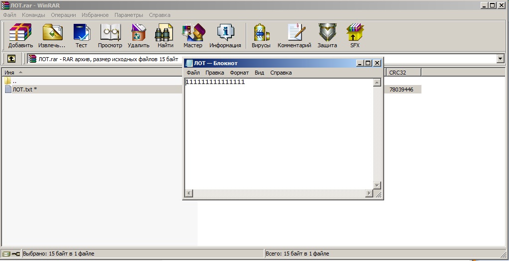
Task: Open Notepad's Формат menu
Action: (x=239, y=73)
